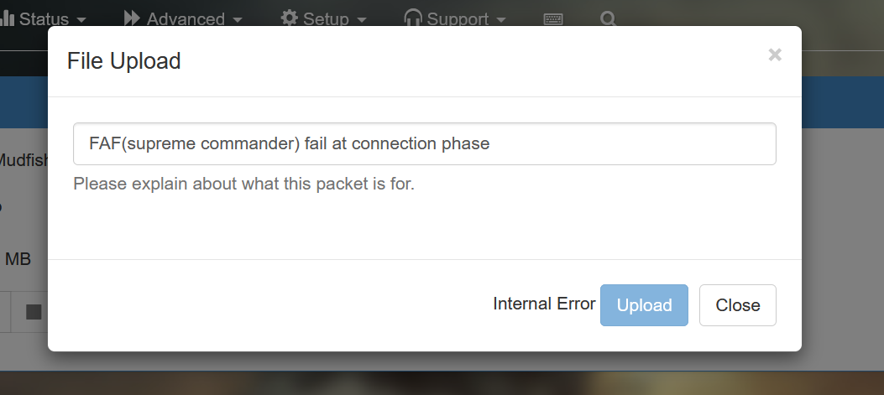The width and height of the screenshot is (884, 395).
Task: Toggle the square checkbox behind the dialog
Action: click(34, 312)
